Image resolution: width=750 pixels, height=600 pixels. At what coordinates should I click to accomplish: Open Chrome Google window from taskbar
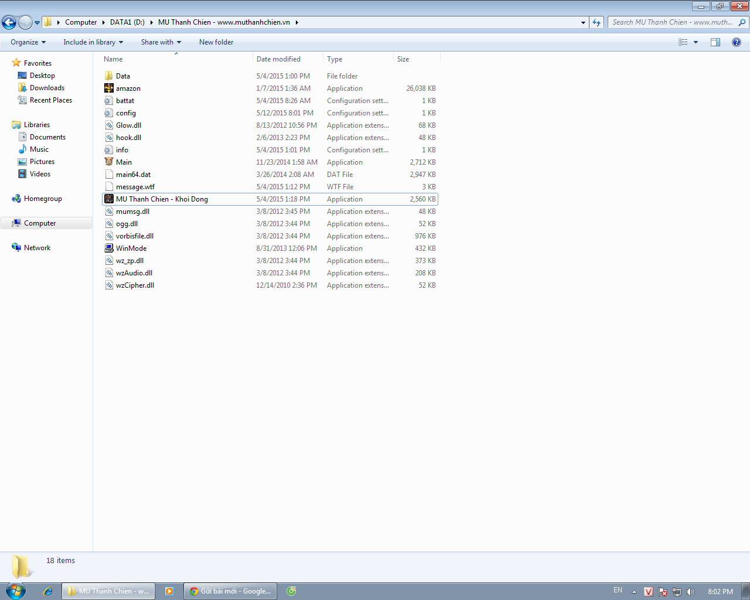coord(230,591)
